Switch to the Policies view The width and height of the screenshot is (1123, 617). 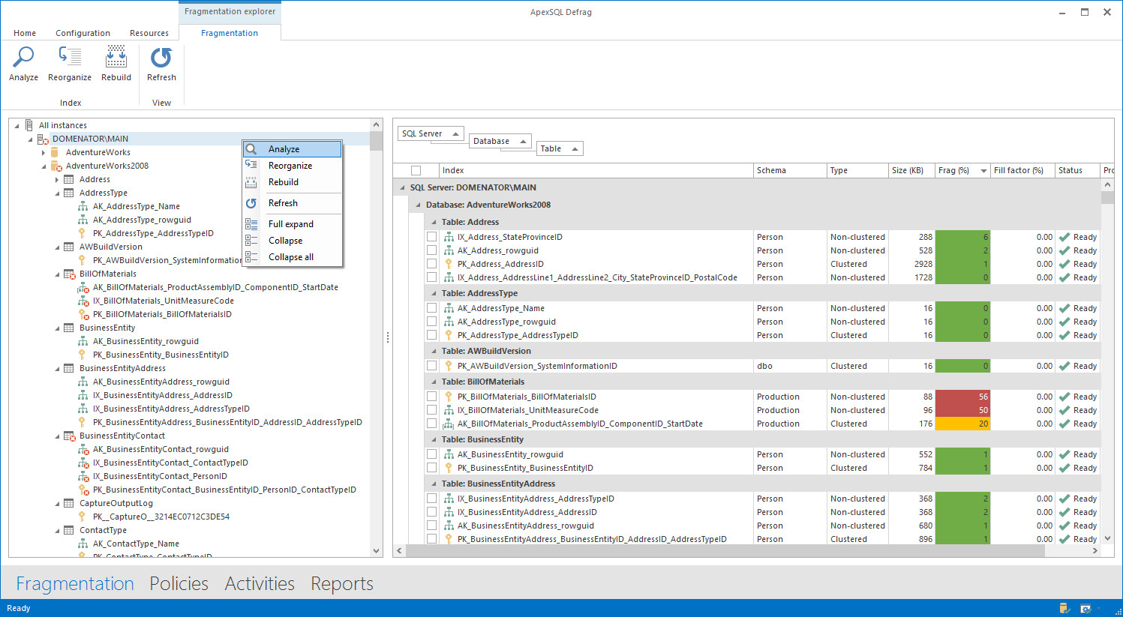click(179, 583)
